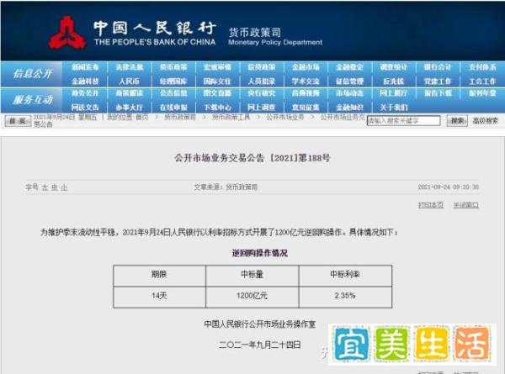The width and height of the screenshot is (505, 374).
Task: Open 报刊年鉴 under 服务互动
Action: [482, 93]
